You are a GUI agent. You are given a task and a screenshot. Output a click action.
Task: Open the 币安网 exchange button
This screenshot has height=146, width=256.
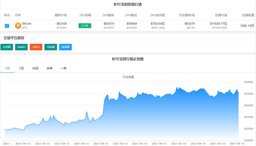tap(51, 47)
